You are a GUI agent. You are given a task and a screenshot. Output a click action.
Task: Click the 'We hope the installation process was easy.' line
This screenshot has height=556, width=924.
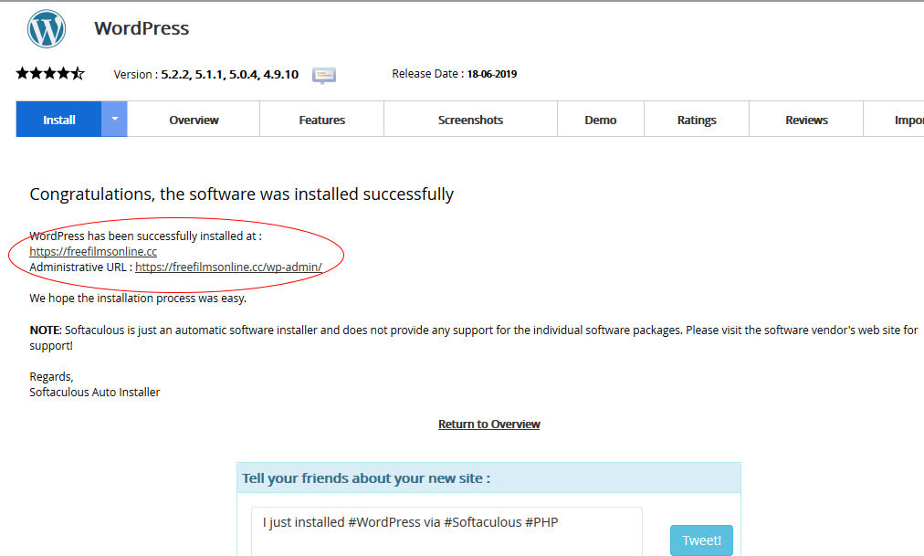138,299
